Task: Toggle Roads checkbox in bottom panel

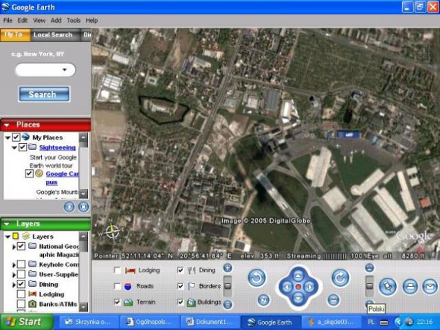Action: (x=118, y=286)
